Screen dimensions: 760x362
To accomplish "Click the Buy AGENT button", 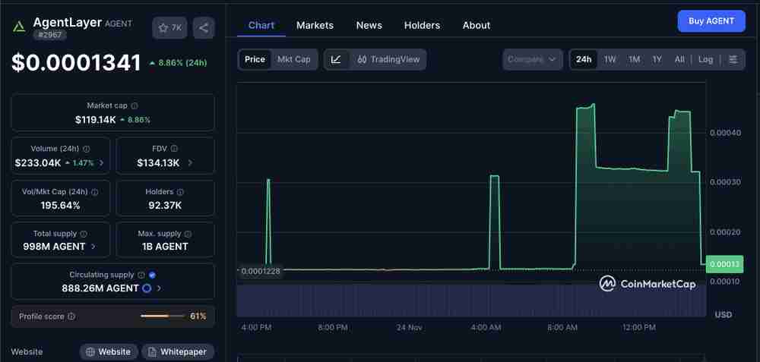I will 711,21.
